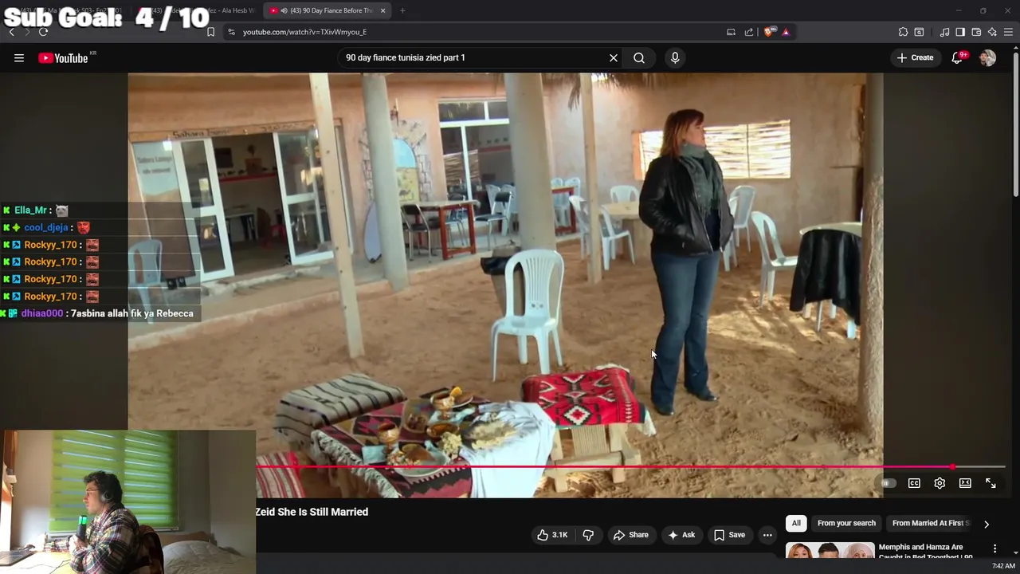1020x574 pixels.
Task: Like the video (3.1K)
Action: (x=553, y=535)
